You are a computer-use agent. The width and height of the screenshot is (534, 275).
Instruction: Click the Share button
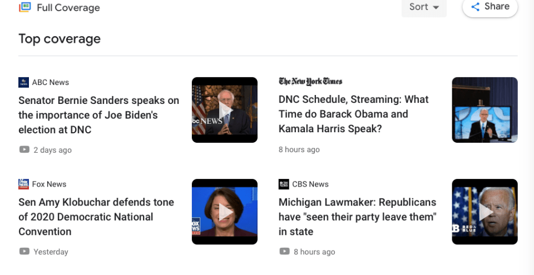pyautogui.click(x=489, y=7)
